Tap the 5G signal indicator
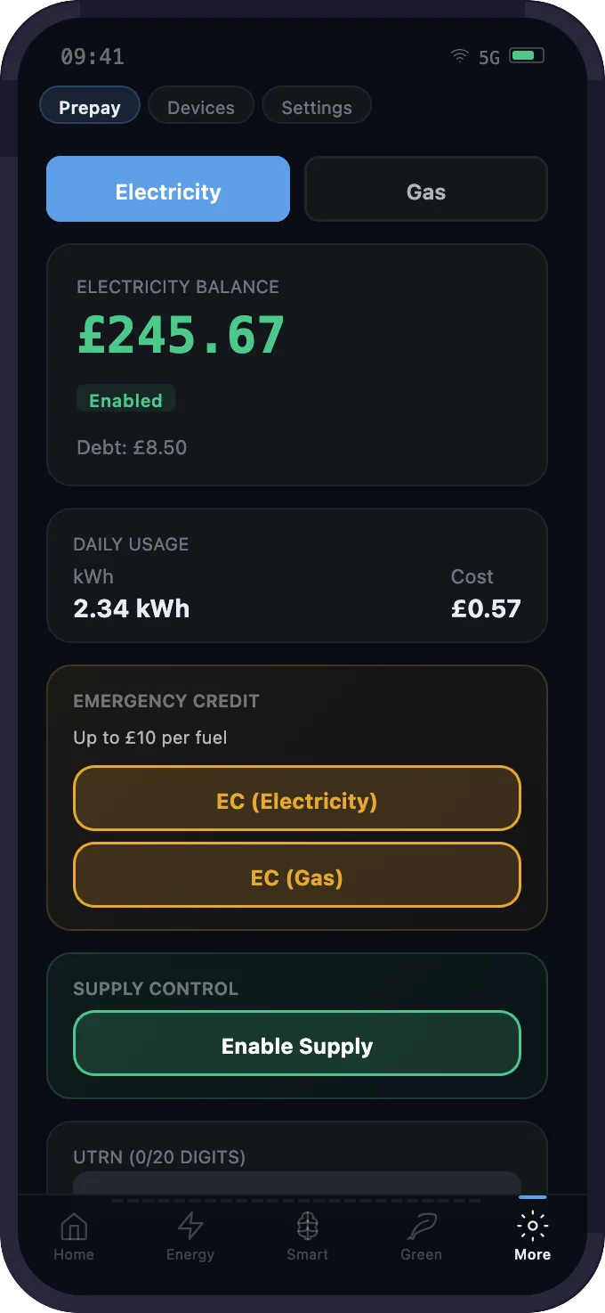605x1313 pixels. coord(489,58)
